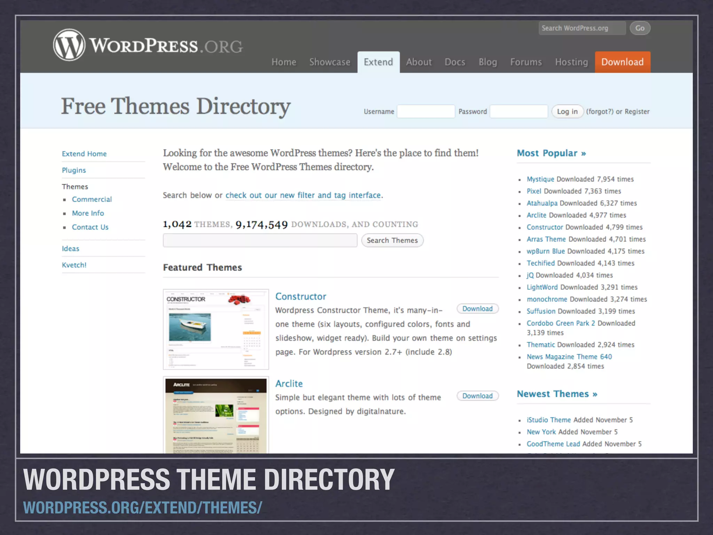Open the Forums nav tab
This screenshot has width=713, height=535.
point(526,62)
